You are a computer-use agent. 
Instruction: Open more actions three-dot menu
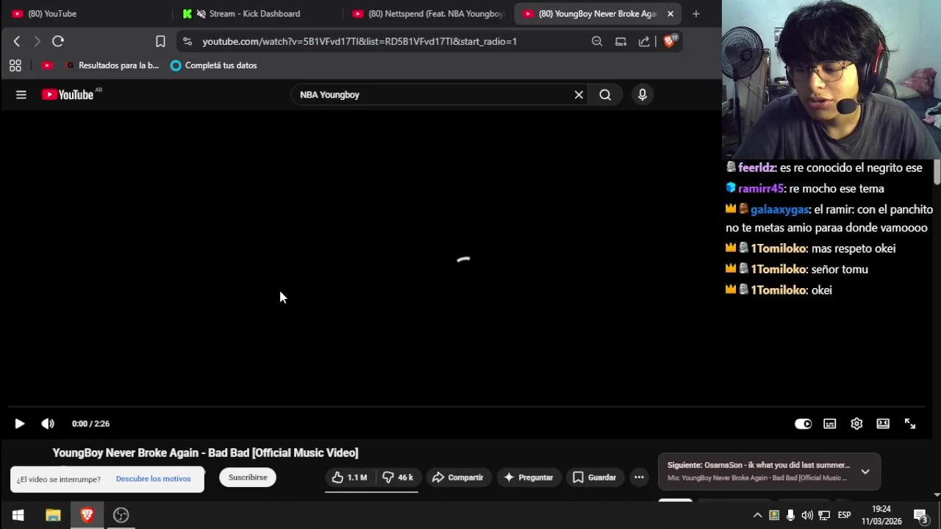pyautogui.click(x=639, y=478)
